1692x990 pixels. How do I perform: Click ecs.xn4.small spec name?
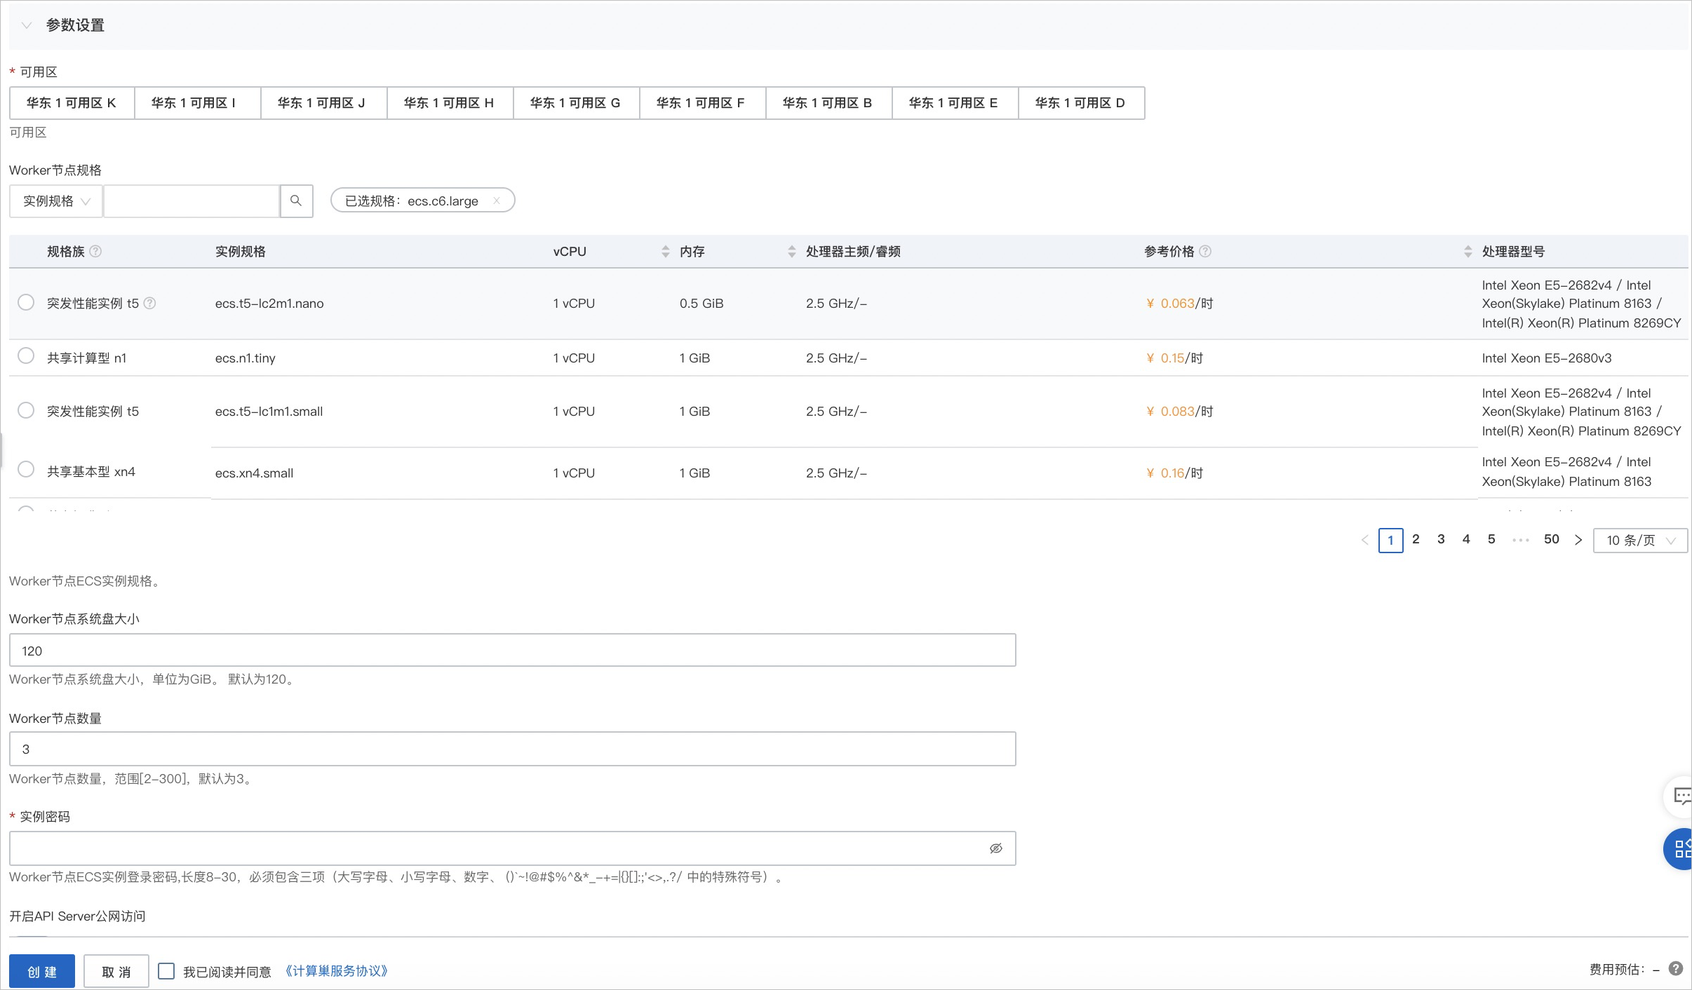254,473
